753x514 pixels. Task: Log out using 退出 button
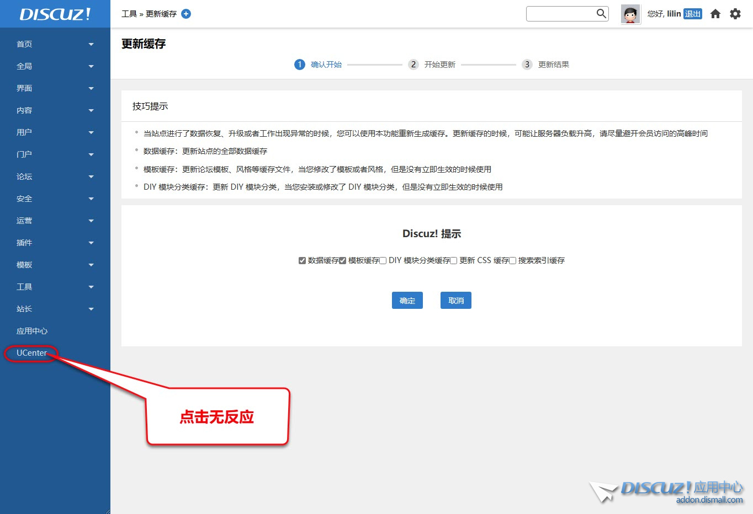(692, 14)
